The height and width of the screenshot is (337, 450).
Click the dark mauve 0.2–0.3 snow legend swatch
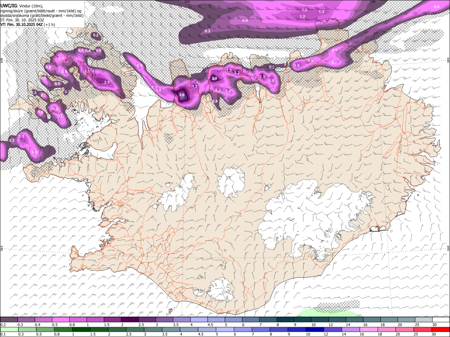point(9,320)
